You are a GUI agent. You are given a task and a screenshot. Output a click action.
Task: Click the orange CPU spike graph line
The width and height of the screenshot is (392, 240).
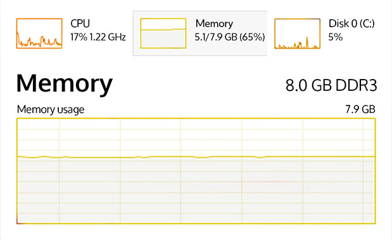(39, 41)
